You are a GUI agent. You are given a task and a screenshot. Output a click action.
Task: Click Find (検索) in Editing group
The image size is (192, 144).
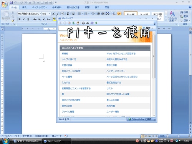pyautogui.click(x=185, y=12)
